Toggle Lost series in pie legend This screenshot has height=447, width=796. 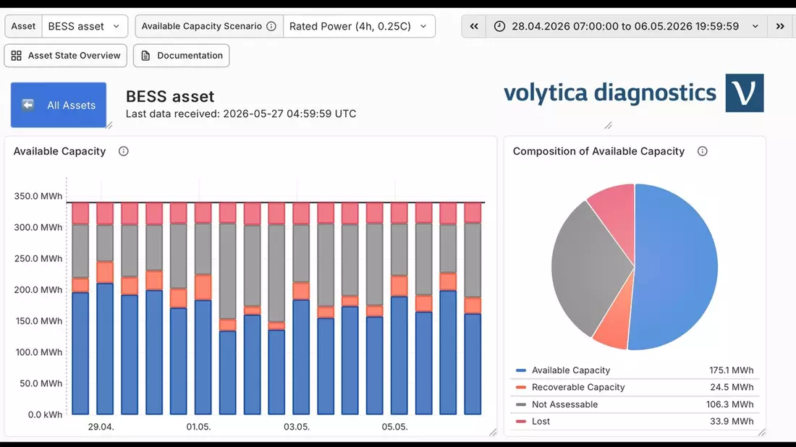(541, 421)
